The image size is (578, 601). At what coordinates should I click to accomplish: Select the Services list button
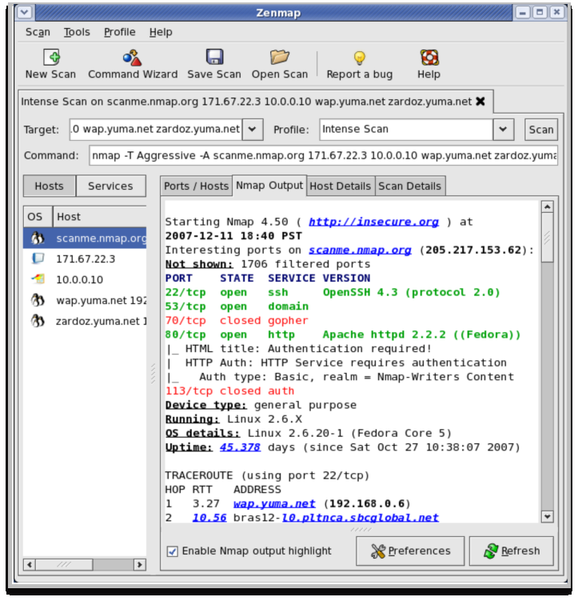[110, 186]
